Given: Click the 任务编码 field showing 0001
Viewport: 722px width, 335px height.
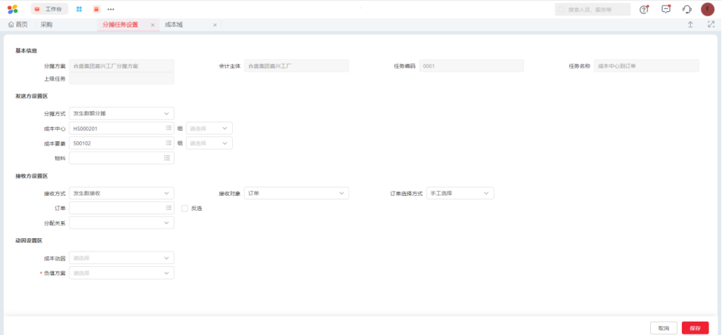Looking at the screenshot, I should 471,66.
